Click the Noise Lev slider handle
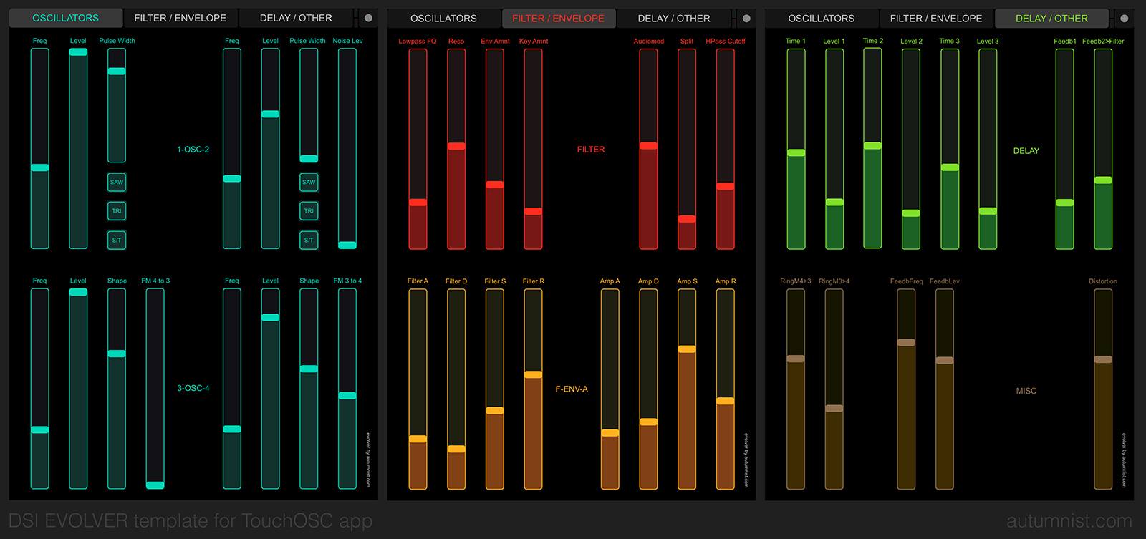 347,245
